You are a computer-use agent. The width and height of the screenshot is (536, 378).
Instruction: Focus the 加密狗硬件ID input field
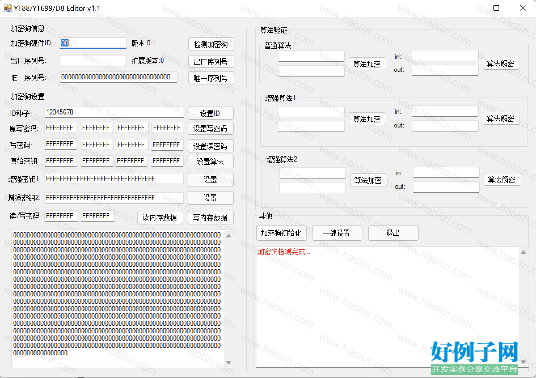(x=93, y=43)
